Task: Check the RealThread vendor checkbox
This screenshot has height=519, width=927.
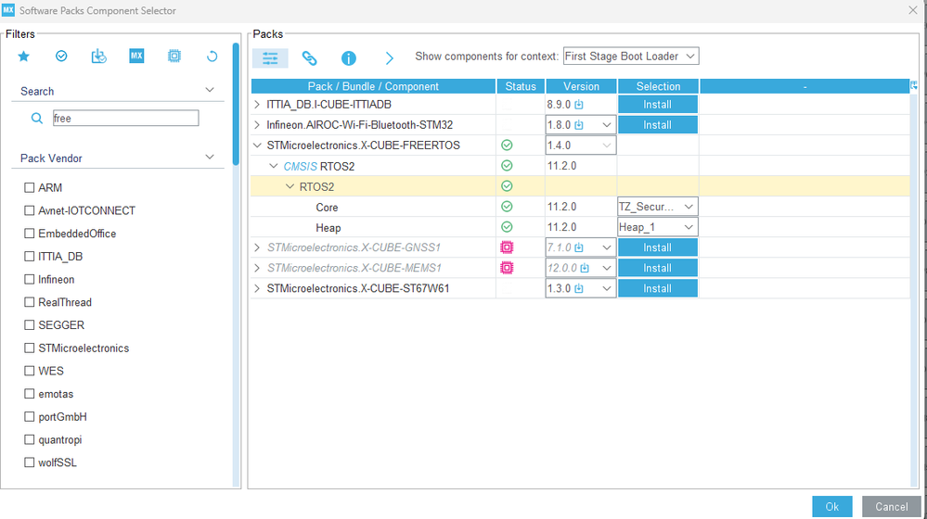Action: click(x=29, y=302)
